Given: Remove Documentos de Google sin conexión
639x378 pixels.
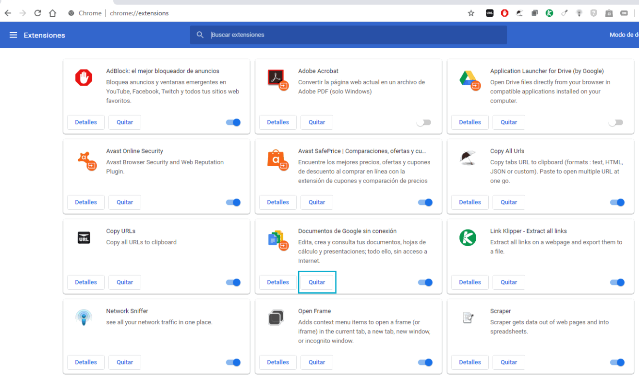Looking at the screenshot, I should (x=317, y=282).
